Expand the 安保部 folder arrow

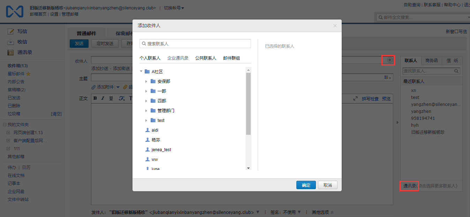(x=146, y=82)
